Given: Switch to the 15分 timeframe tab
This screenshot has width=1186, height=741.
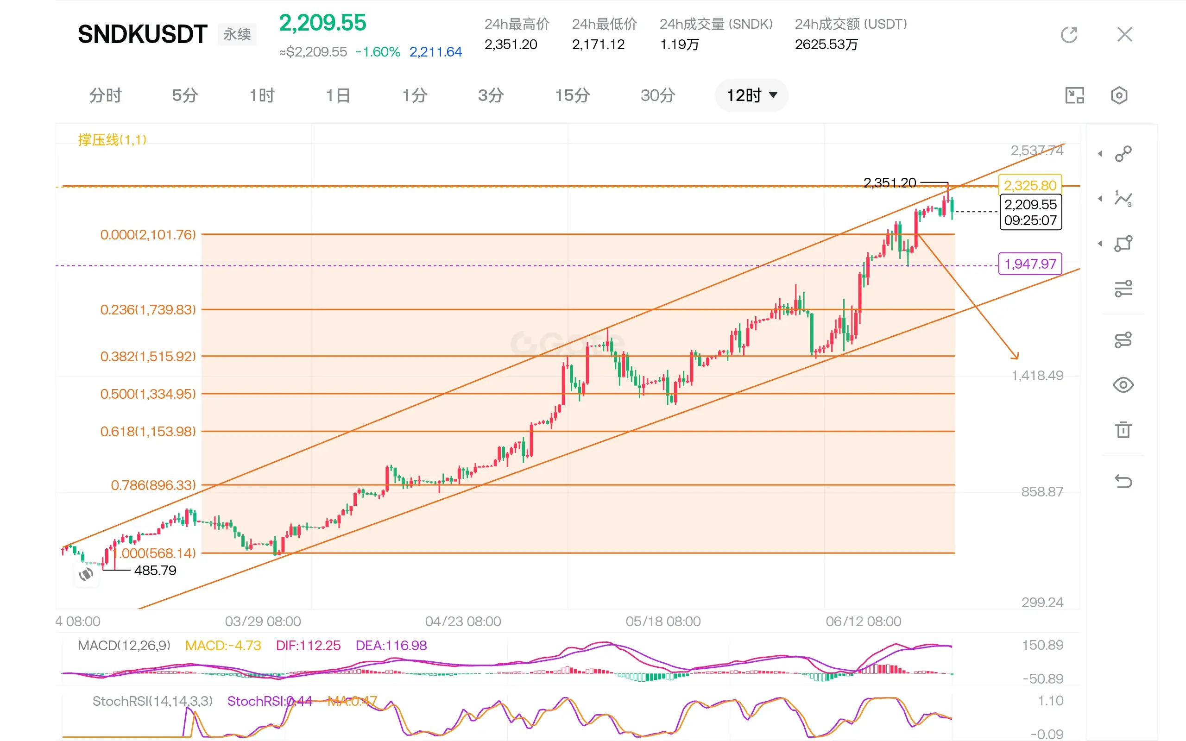Looking at the screenshot, I should [572, 95].
